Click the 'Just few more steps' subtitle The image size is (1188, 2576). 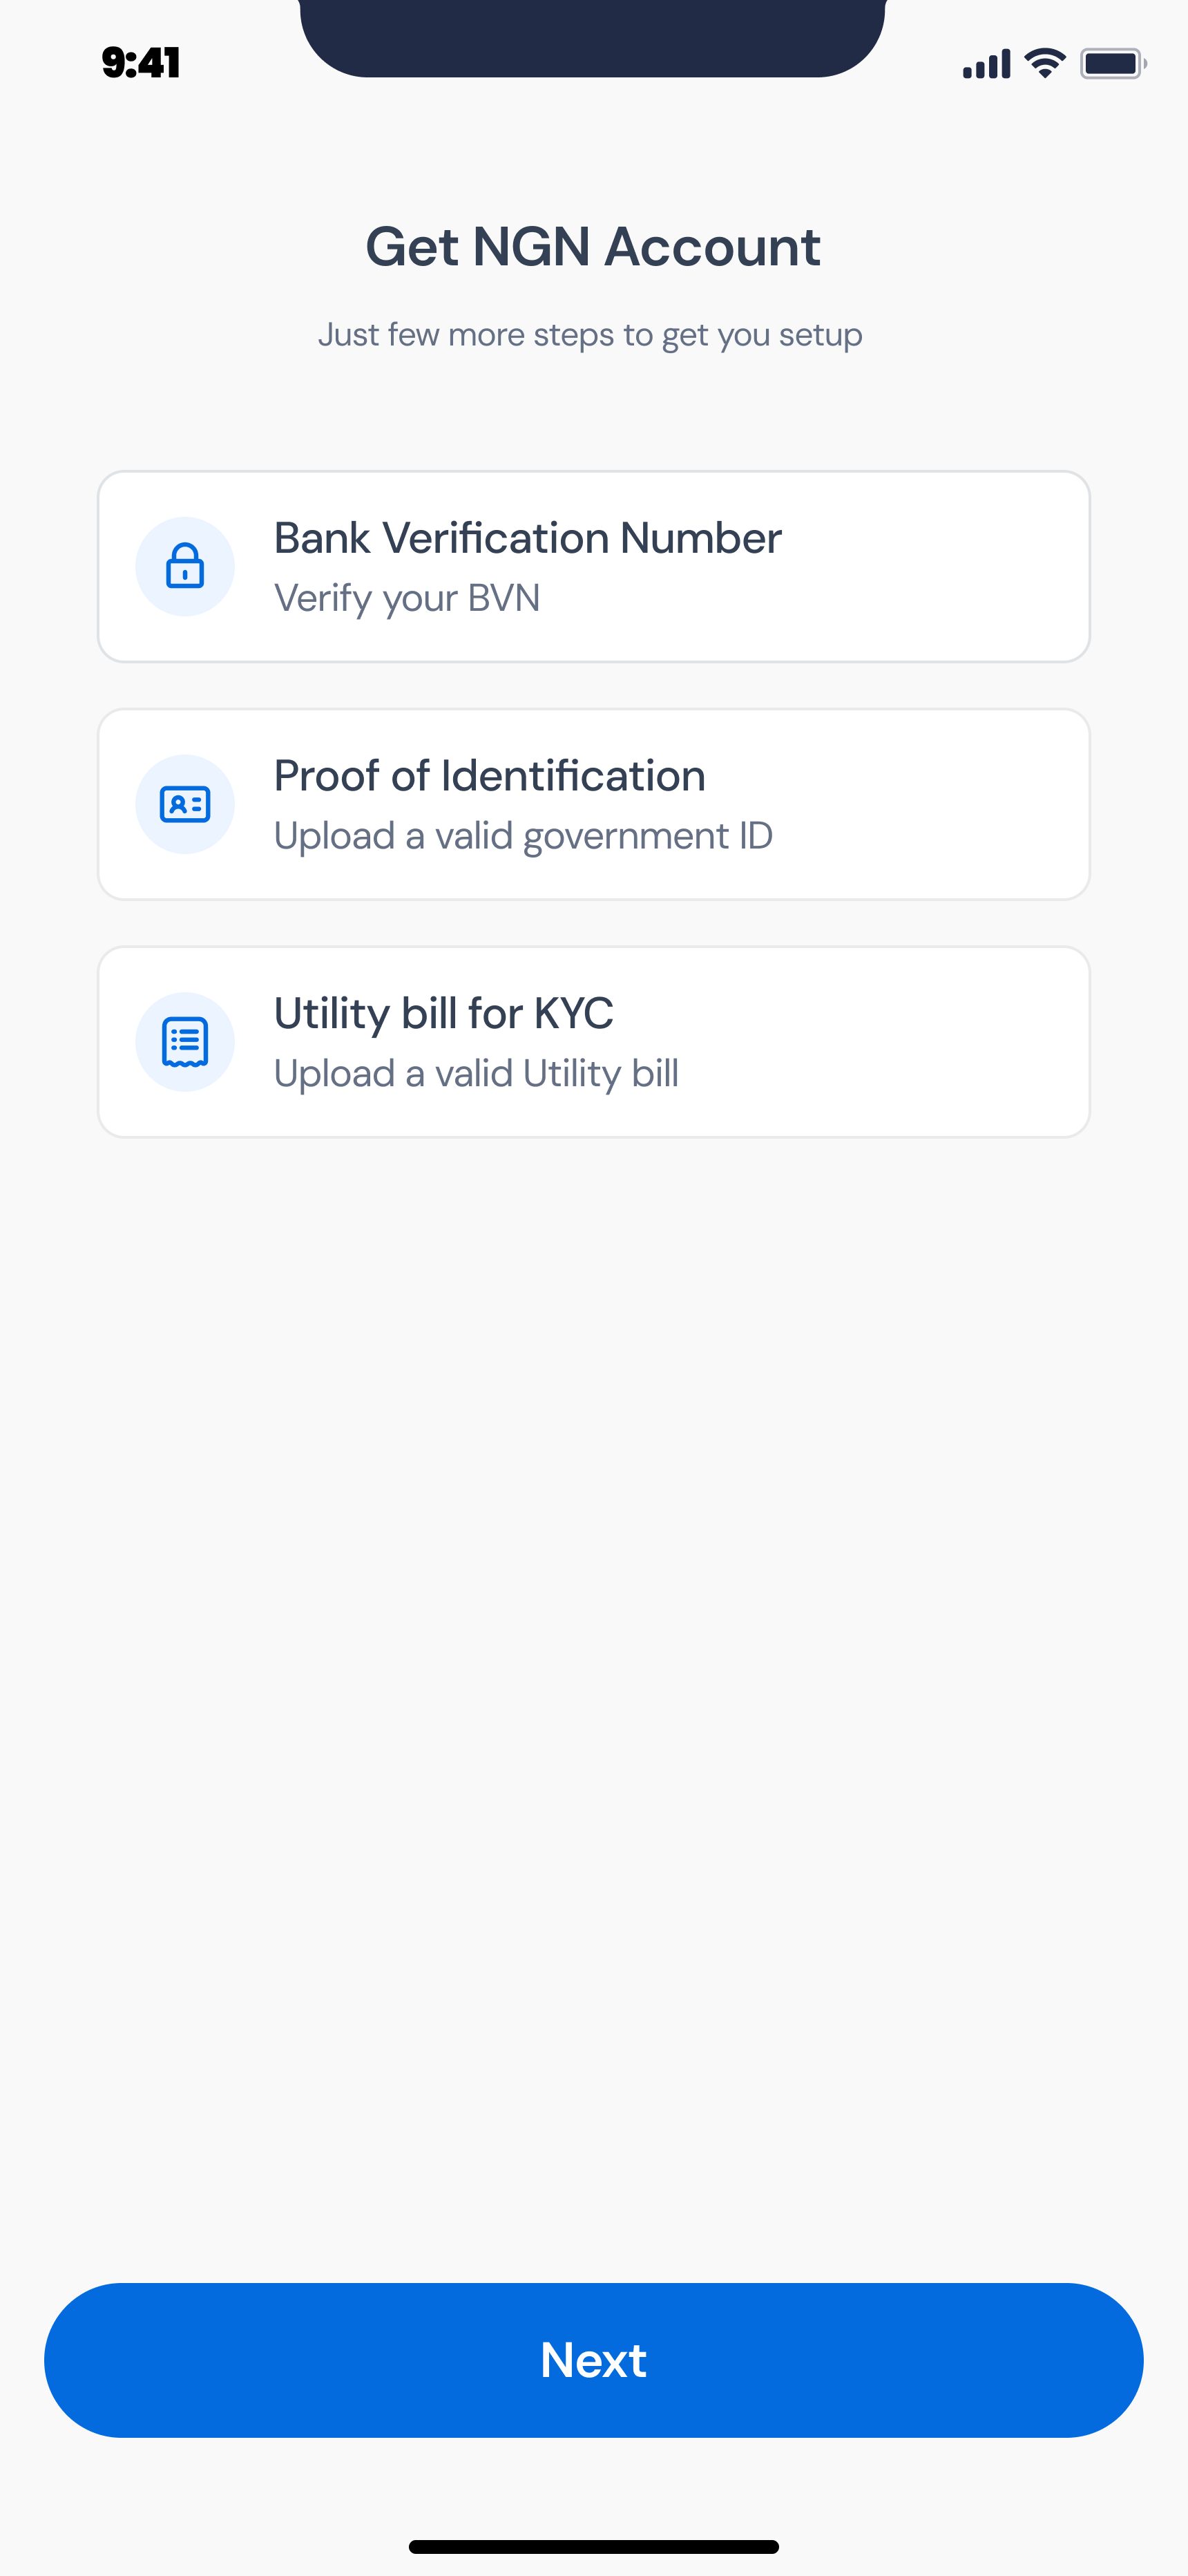click(x=590, y=334)
